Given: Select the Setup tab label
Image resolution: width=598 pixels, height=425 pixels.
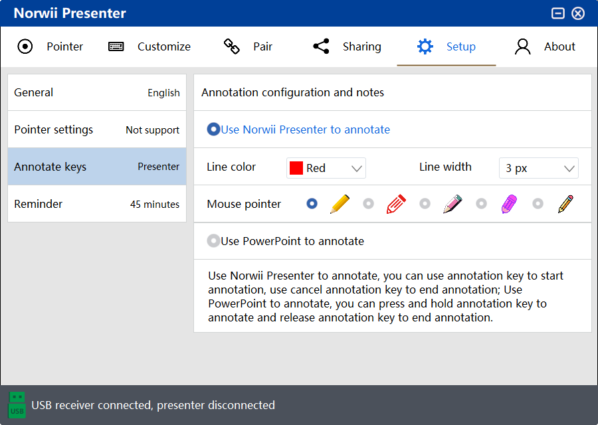Looking at the screenshot, I should 460,46.
